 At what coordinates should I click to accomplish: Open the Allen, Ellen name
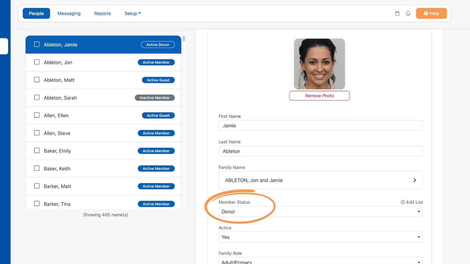56,116
